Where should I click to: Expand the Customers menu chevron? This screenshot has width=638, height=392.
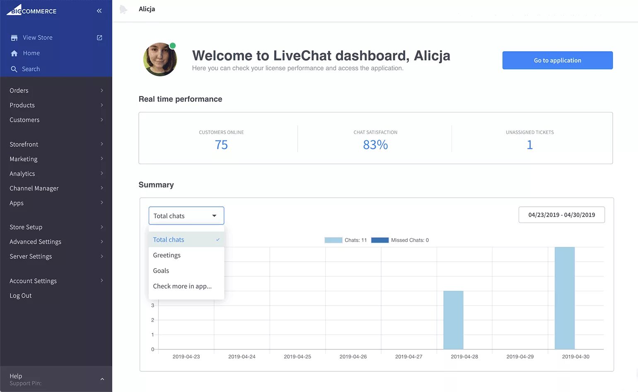(102, 120)
